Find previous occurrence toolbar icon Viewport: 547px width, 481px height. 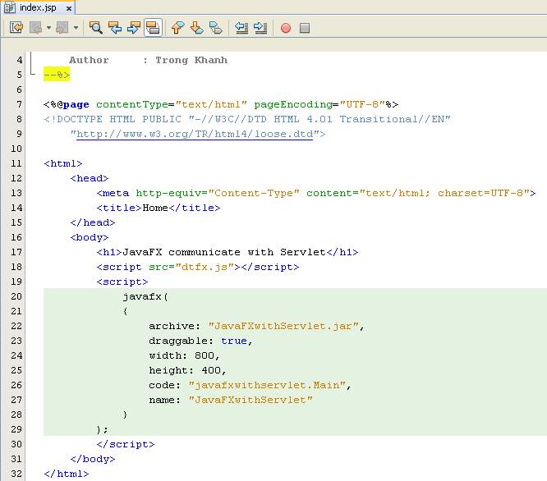115,28
